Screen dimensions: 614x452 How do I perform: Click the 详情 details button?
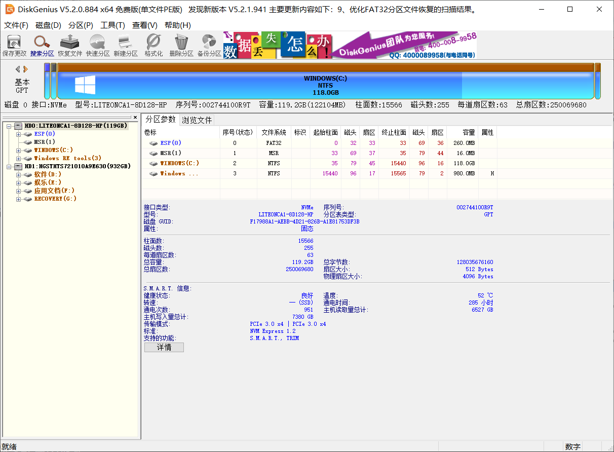point(164,347)
